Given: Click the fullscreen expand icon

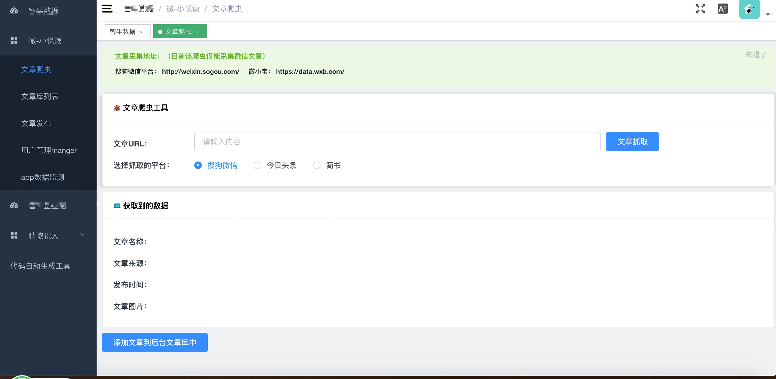Looking at the screenshot, I should click(700, 9).
